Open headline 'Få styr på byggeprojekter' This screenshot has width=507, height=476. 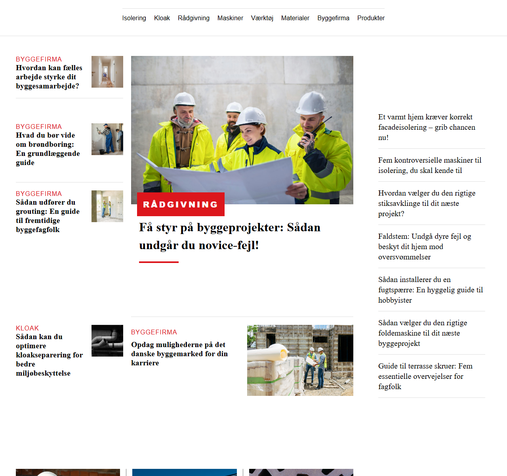pos(229,236)
